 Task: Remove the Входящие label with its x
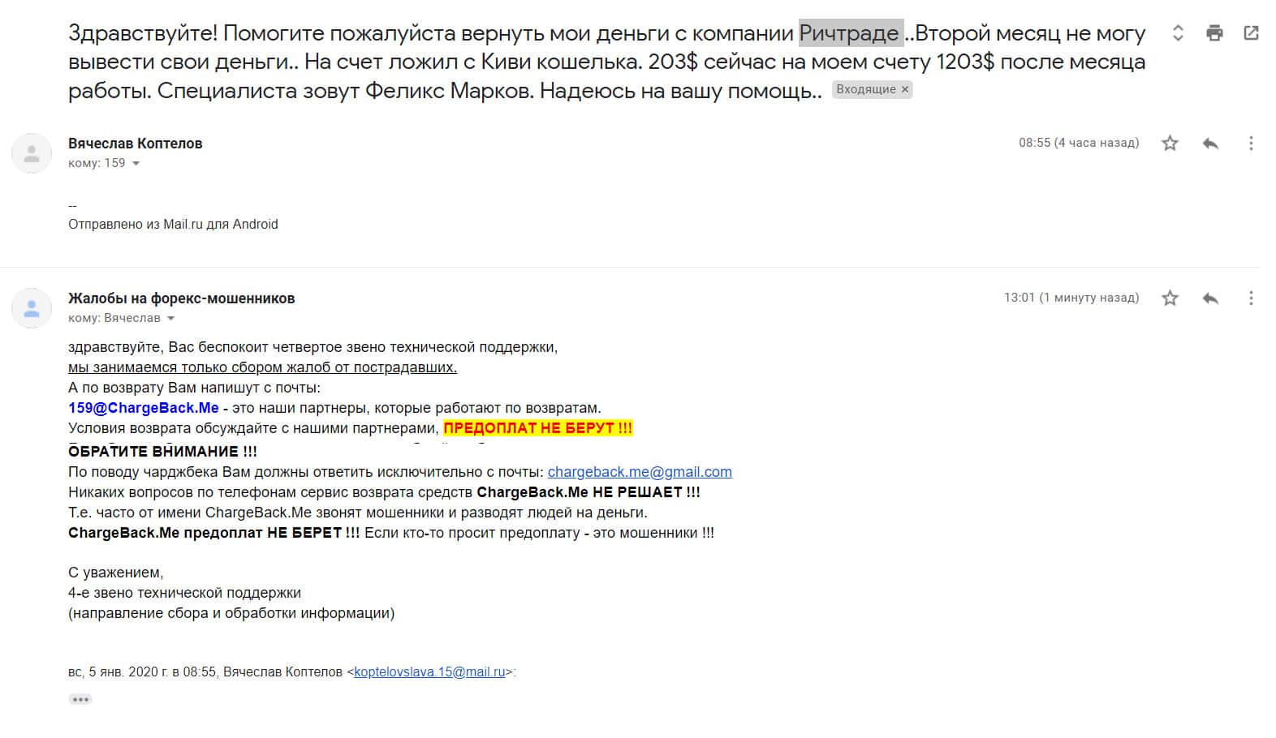(x=905, y=90)
